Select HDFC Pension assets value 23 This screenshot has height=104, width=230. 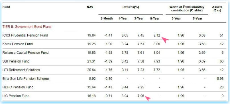pyautogui.click(x=222, y=87)
